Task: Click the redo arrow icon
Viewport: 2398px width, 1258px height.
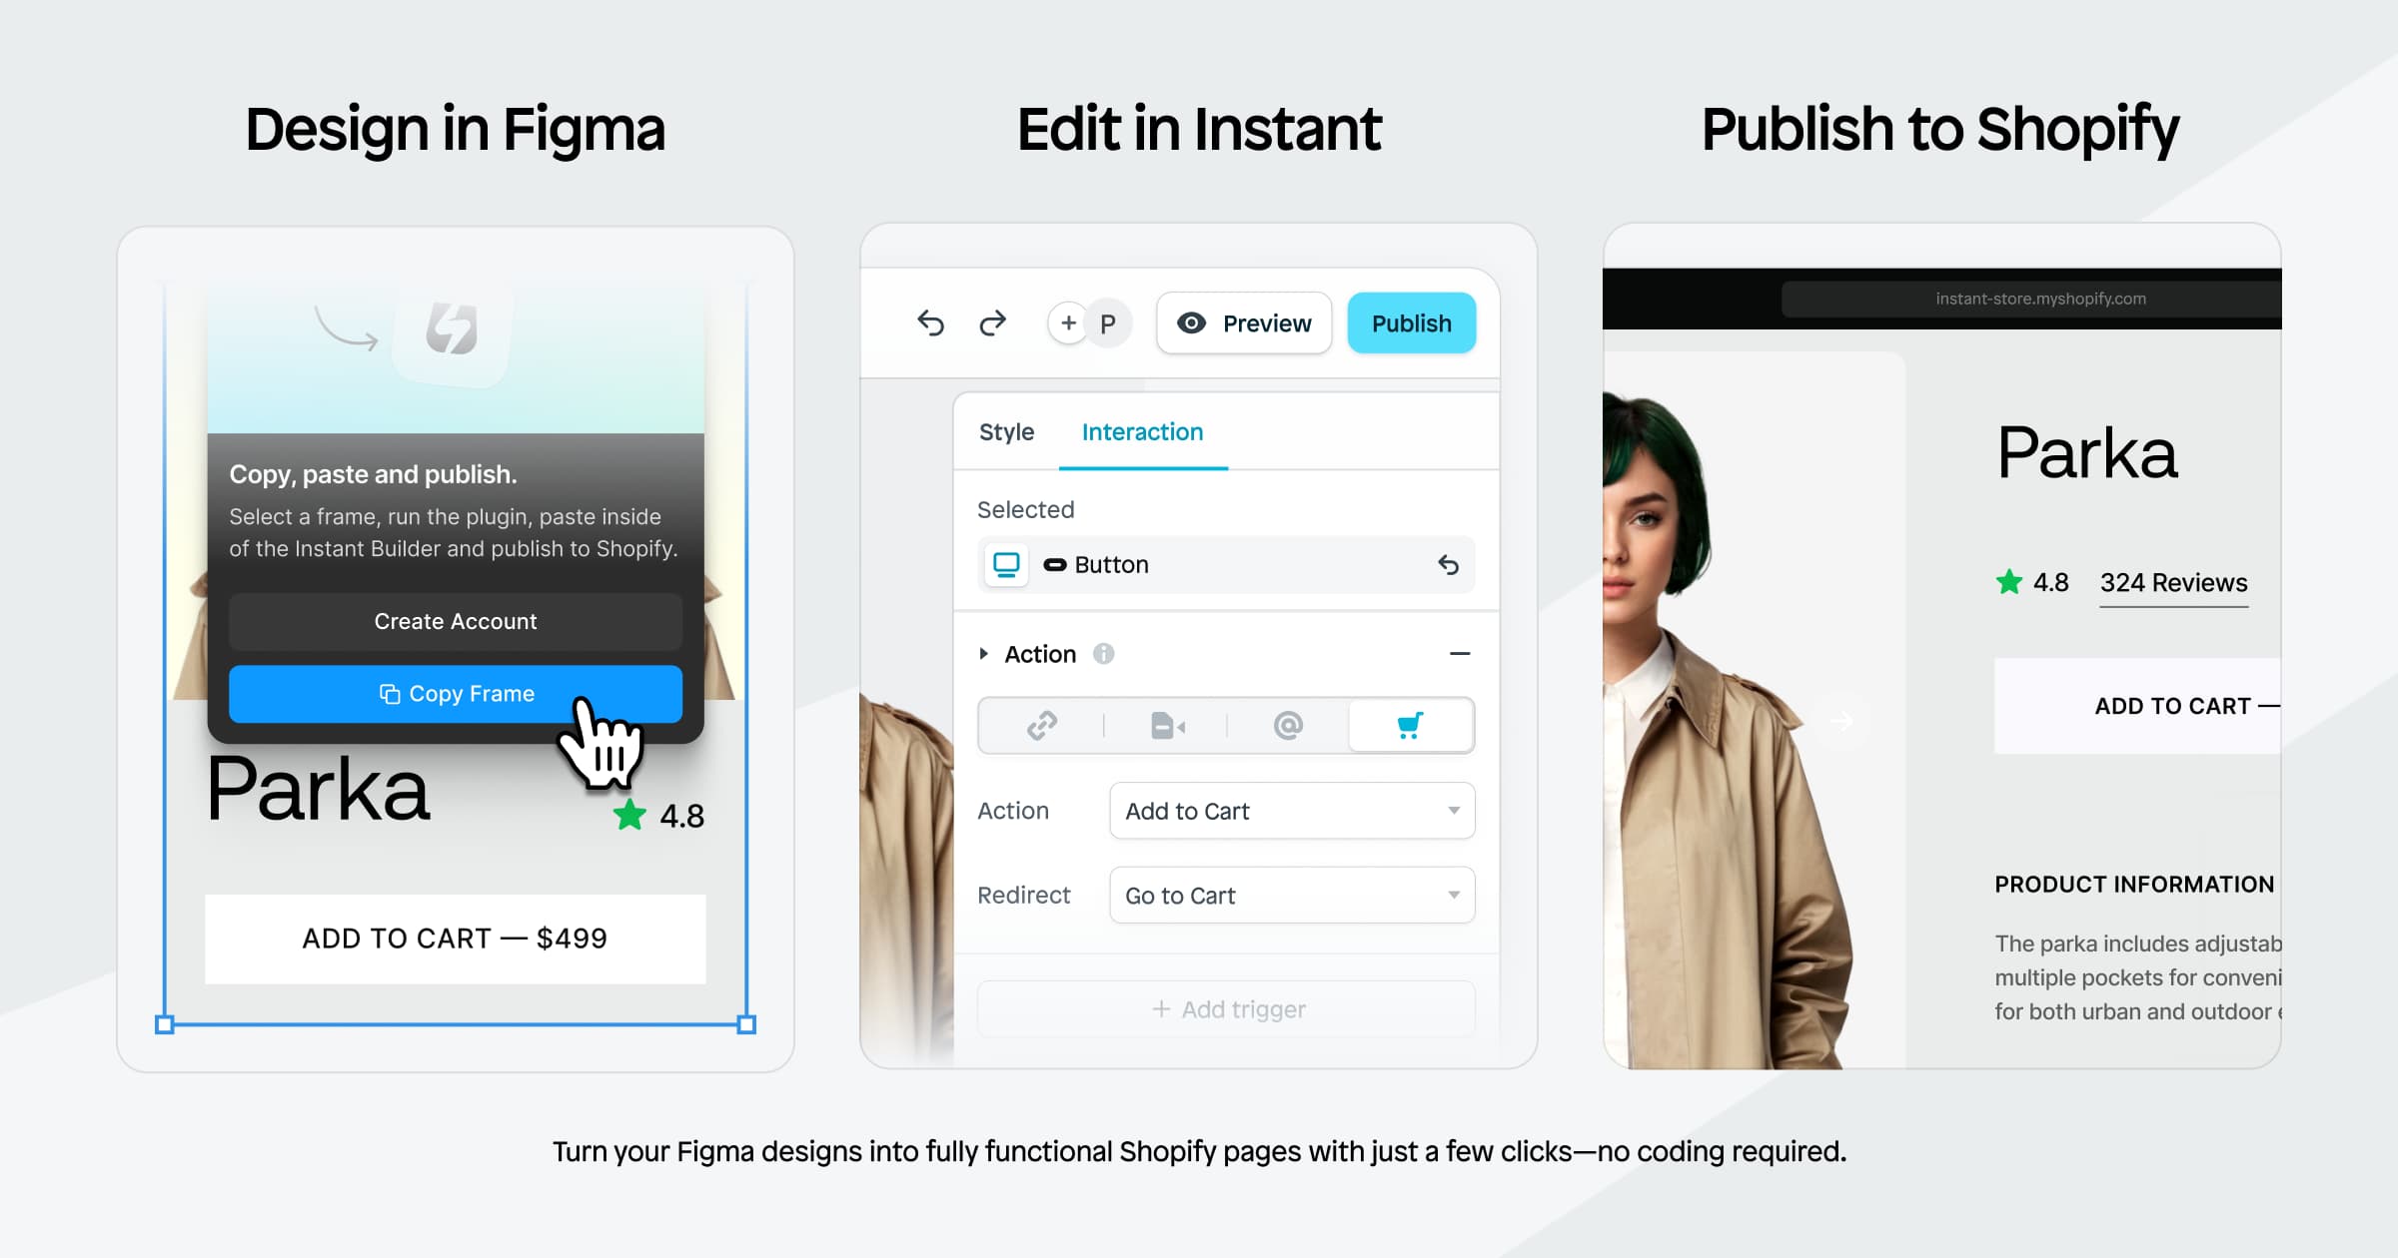Action: click(989, 323)
